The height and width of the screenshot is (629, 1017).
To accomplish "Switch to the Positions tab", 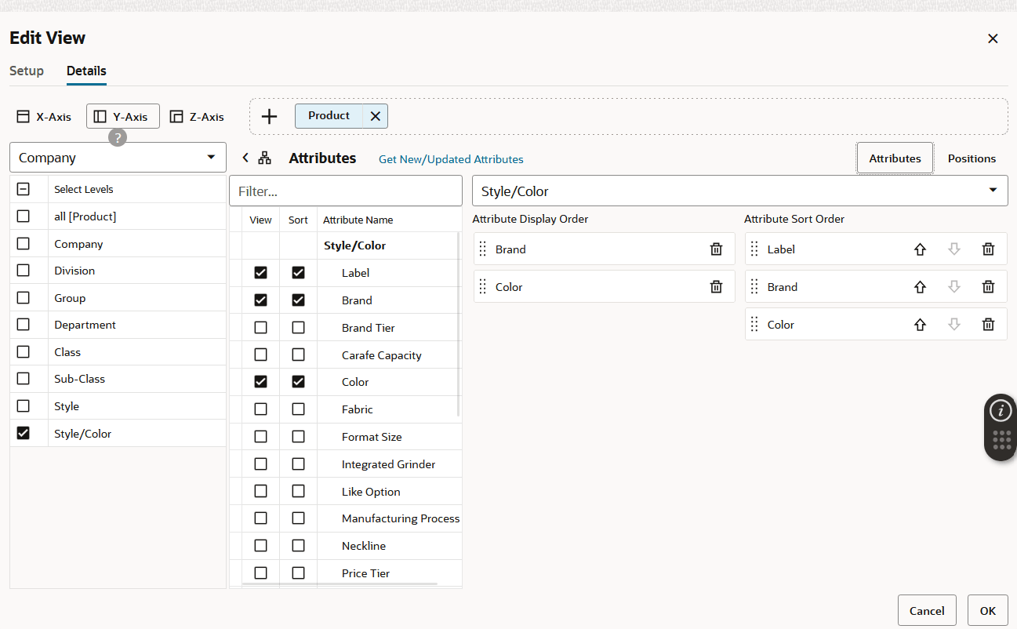I will (971, 158).
